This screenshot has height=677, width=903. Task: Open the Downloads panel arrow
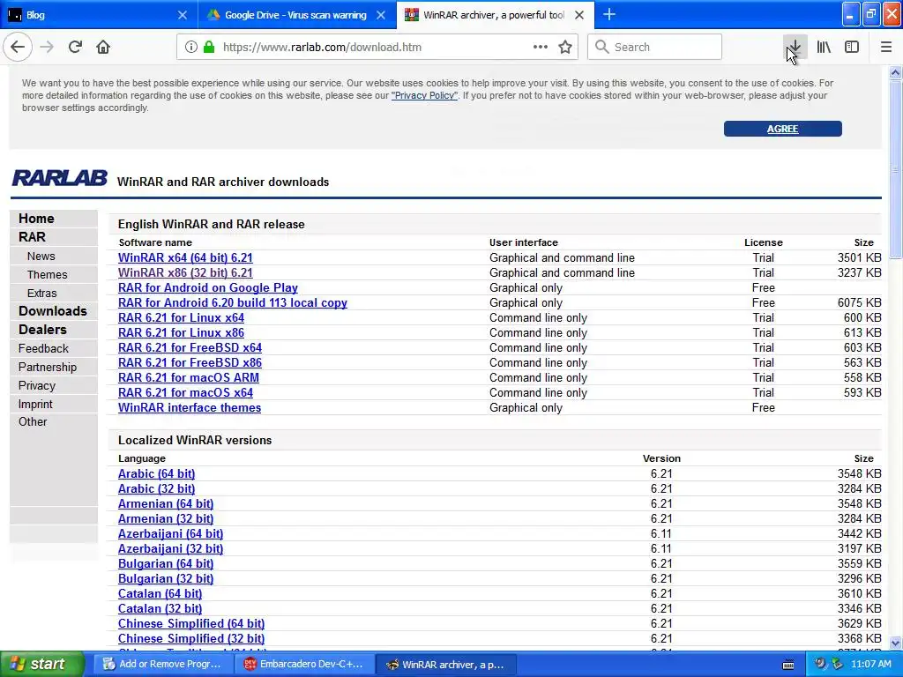click(795, 48)
